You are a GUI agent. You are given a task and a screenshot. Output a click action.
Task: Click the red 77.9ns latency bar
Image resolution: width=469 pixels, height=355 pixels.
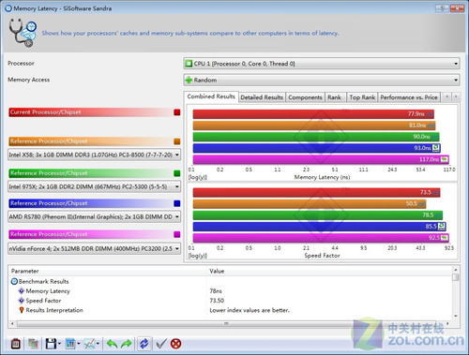click(x=313, y=114)
